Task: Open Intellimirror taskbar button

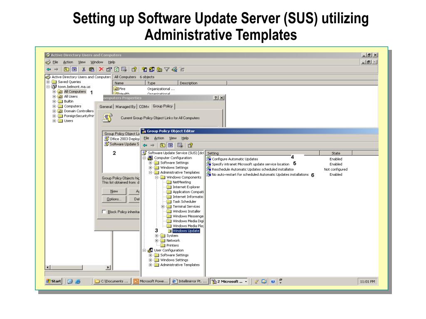Action: click(x=190, y=281)
